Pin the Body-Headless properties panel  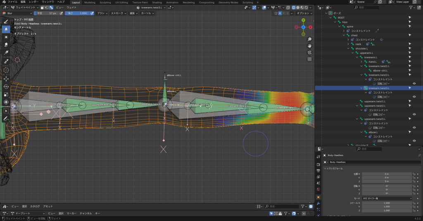point(420,155)
